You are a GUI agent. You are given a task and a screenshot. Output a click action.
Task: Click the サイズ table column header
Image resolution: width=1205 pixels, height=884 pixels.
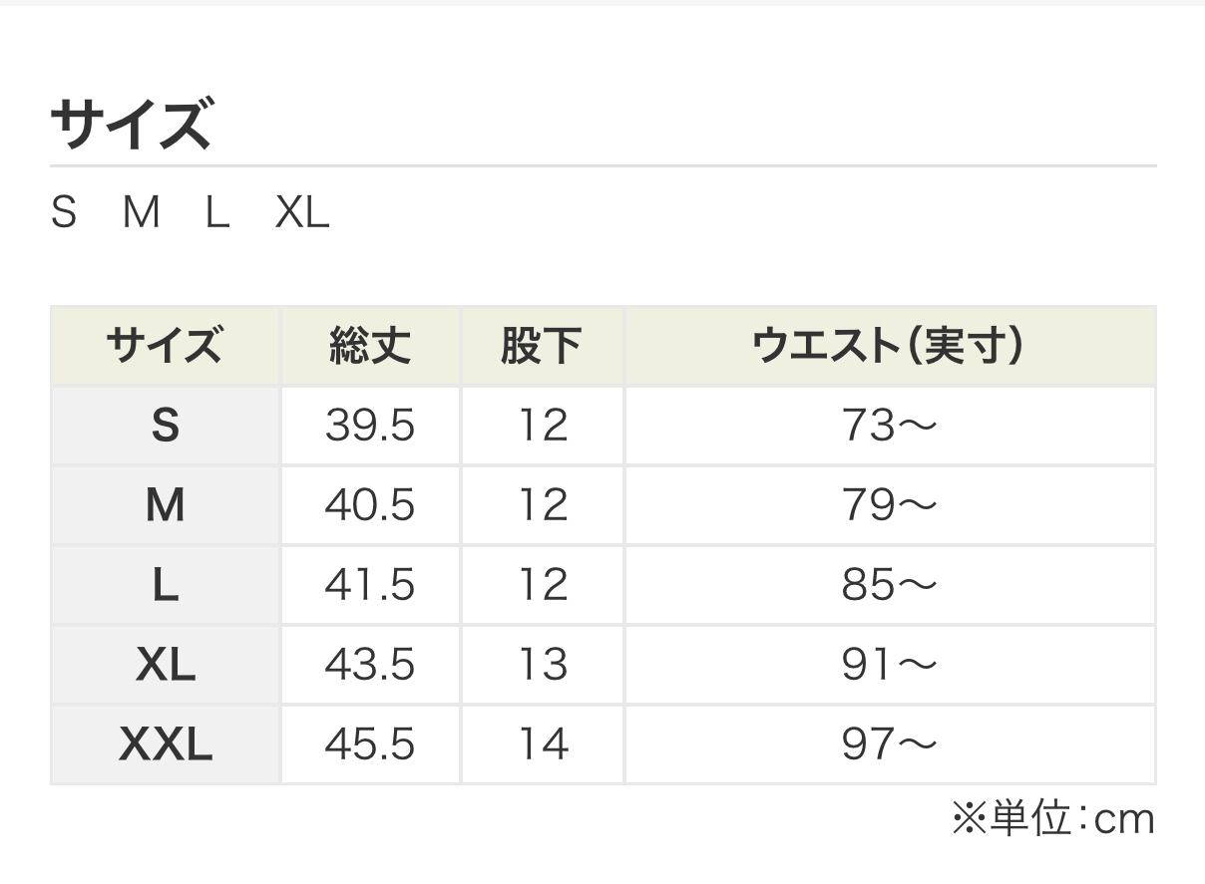165,347
